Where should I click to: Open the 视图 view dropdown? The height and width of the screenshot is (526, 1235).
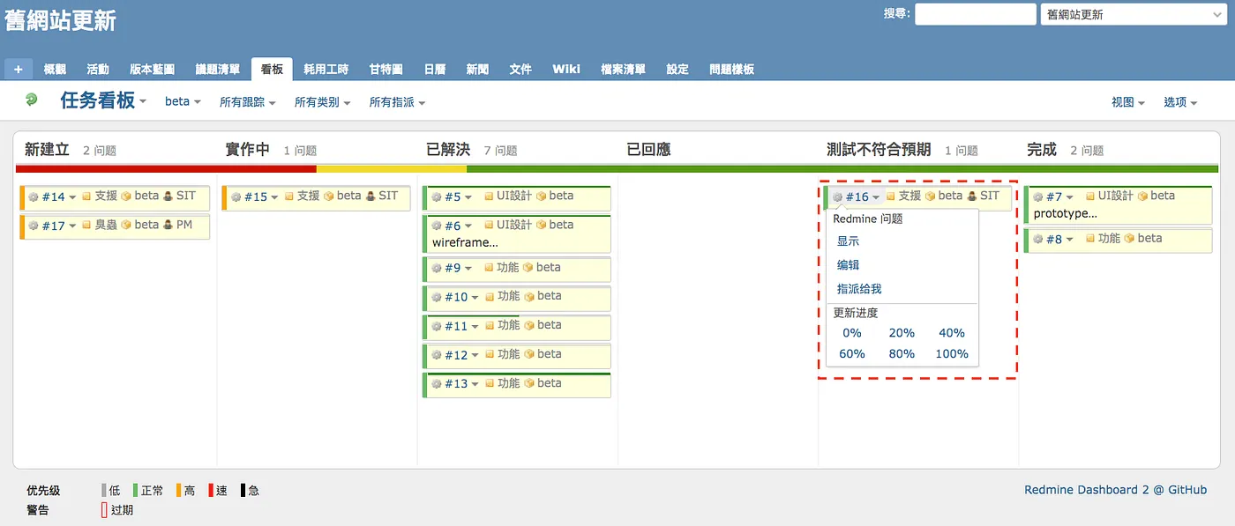1128,103
